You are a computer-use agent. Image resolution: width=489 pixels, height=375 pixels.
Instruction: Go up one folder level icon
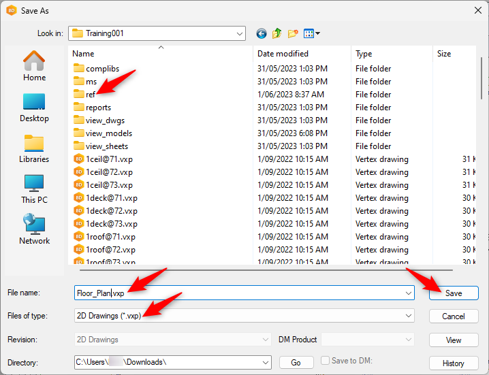click(277, 33)
